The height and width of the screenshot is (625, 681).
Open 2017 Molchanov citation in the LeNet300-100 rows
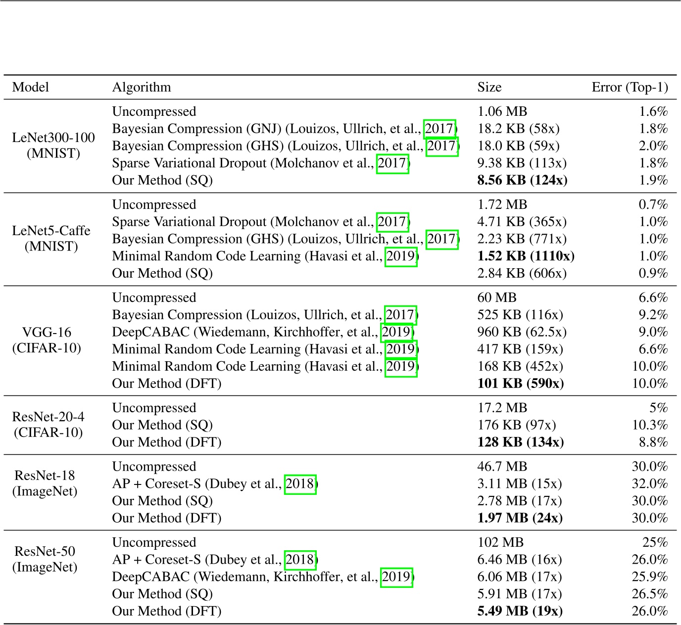[392, 163]
